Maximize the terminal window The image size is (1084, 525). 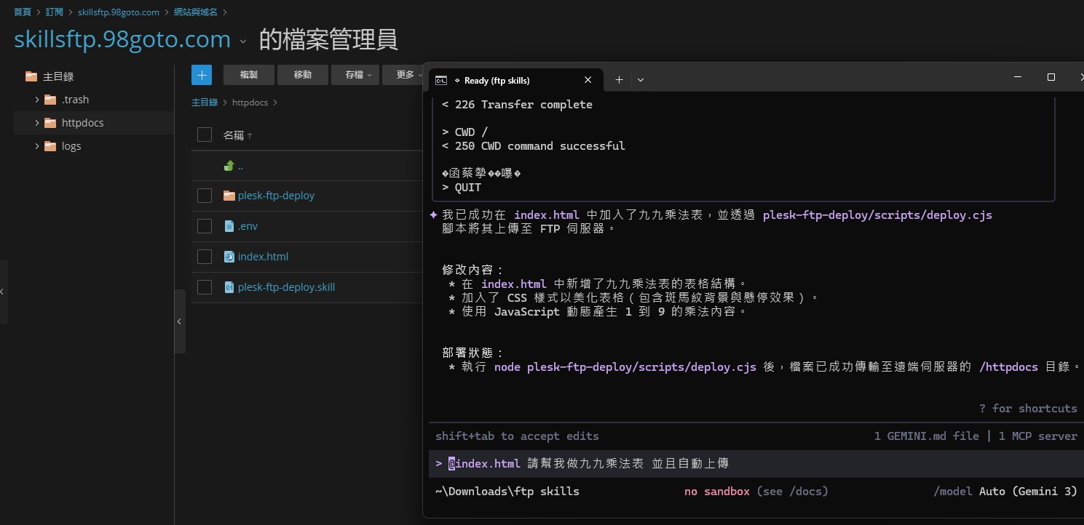coord(1051,77)
